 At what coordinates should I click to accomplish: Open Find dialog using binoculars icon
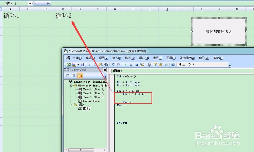(x=106, y=64)
